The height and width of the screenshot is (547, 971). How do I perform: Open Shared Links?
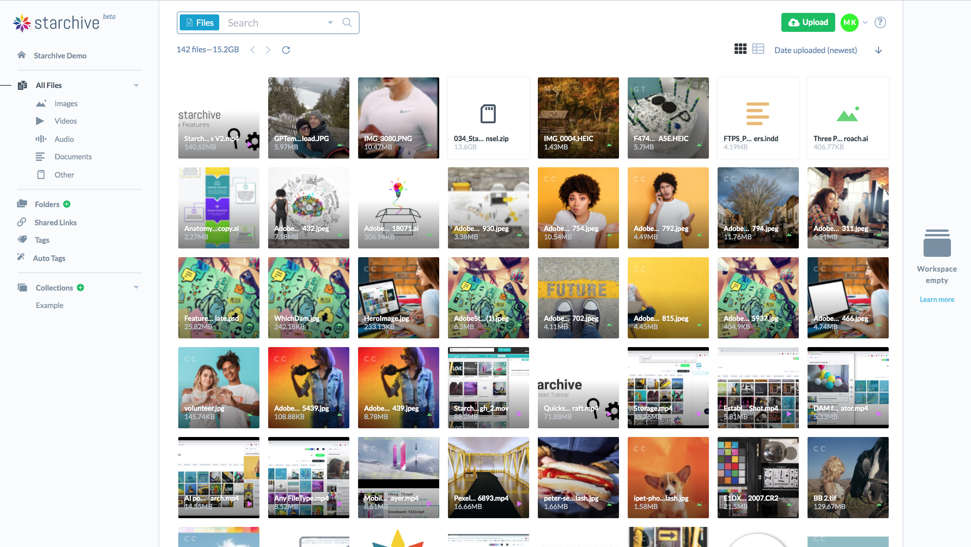click(x=55, y=222)
